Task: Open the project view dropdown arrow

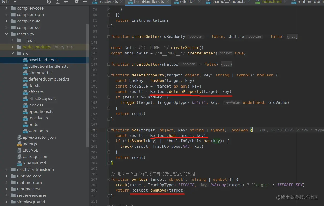Action: [x=15, y=2]
